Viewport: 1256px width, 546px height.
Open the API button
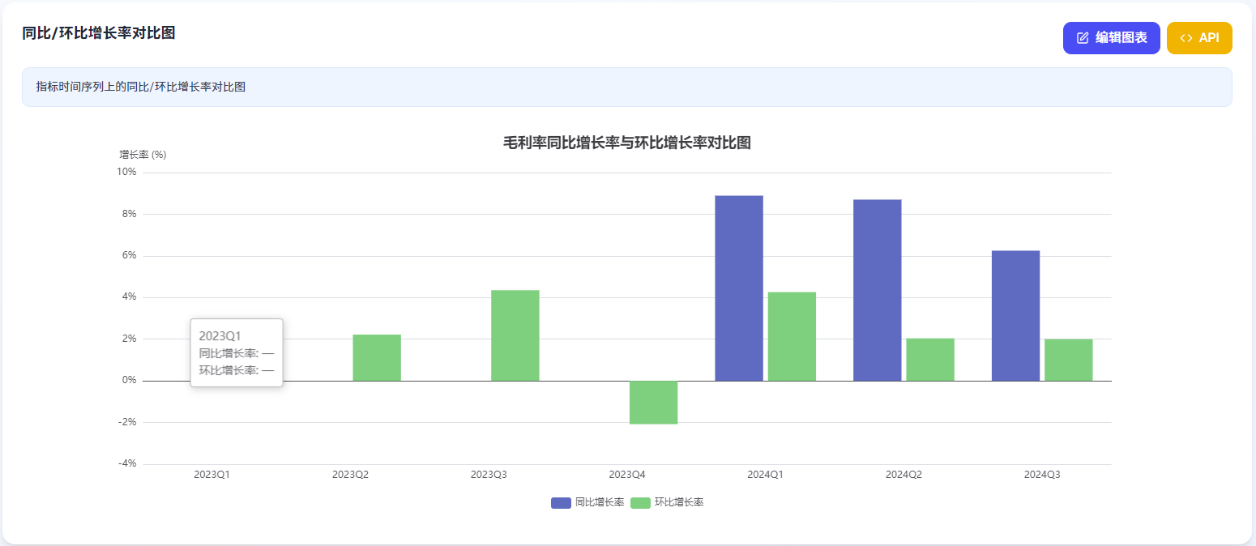[x=1199, y=38]
